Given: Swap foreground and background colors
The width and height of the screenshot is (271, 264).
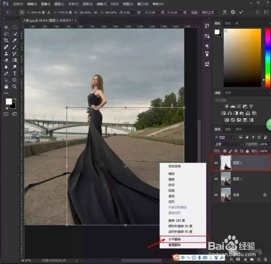Looking at the screenshot, I should 15,99.
